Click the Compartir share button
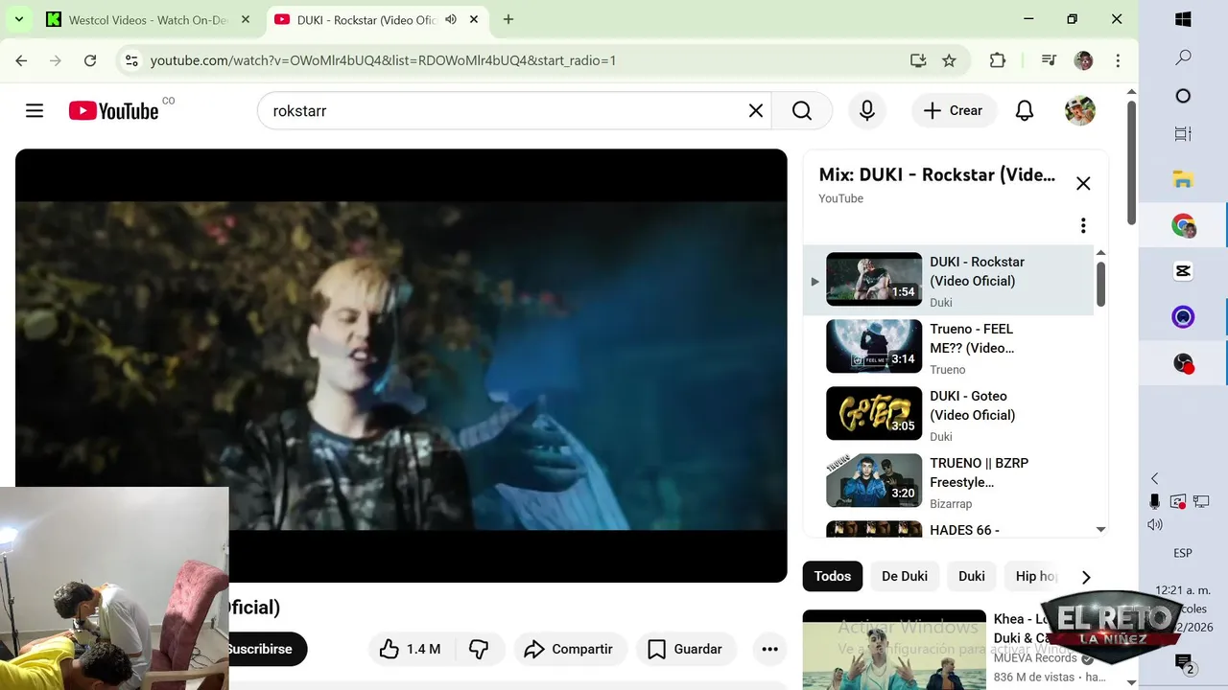This screenshot has height=690, width=1228. pos(570,649)
